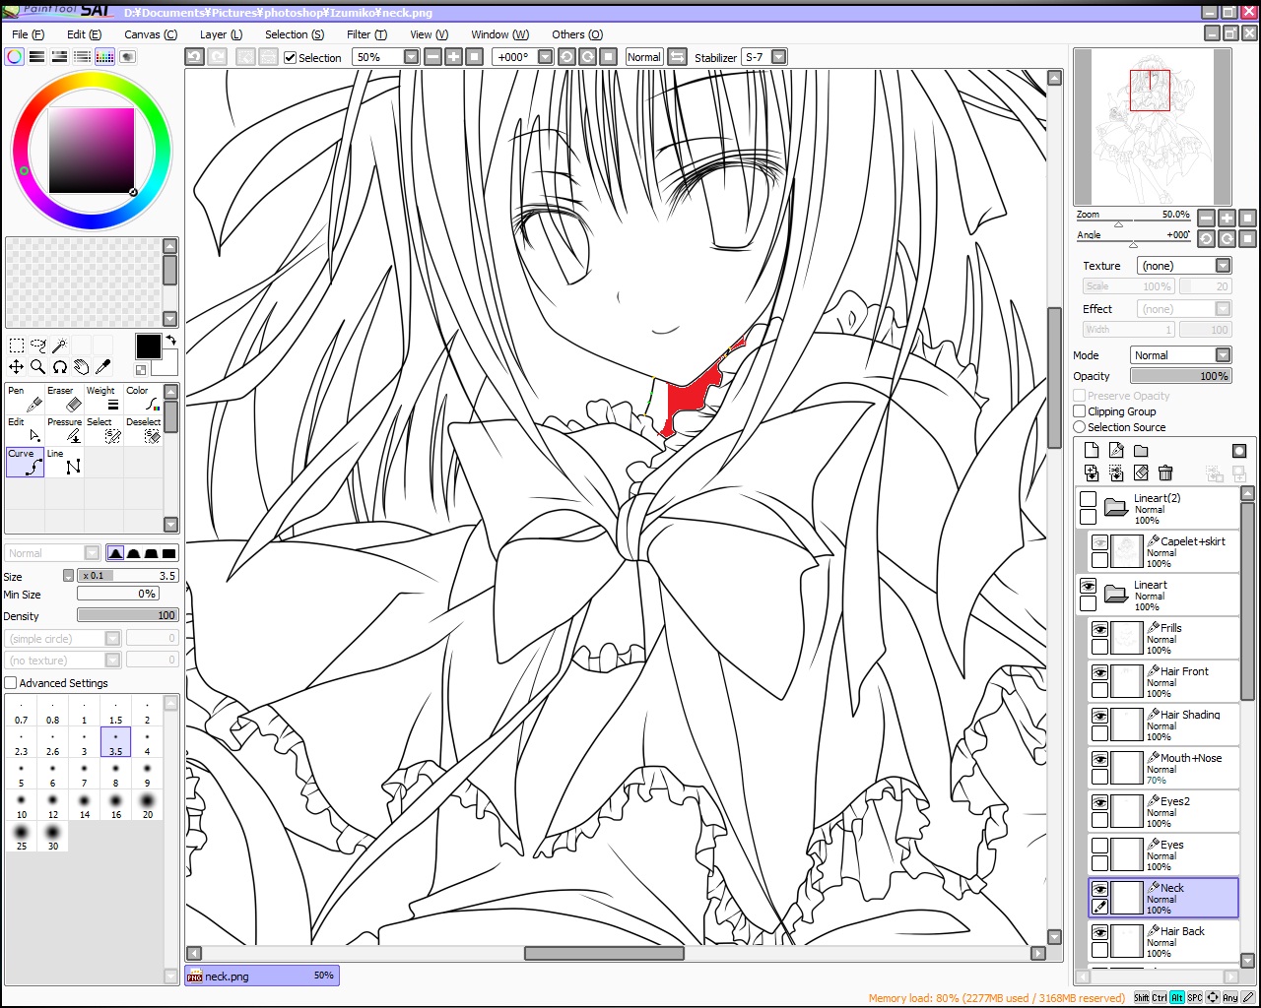Select brush size preset 5
This screenshot has width=1261, height=1008.
click(21, 773)
